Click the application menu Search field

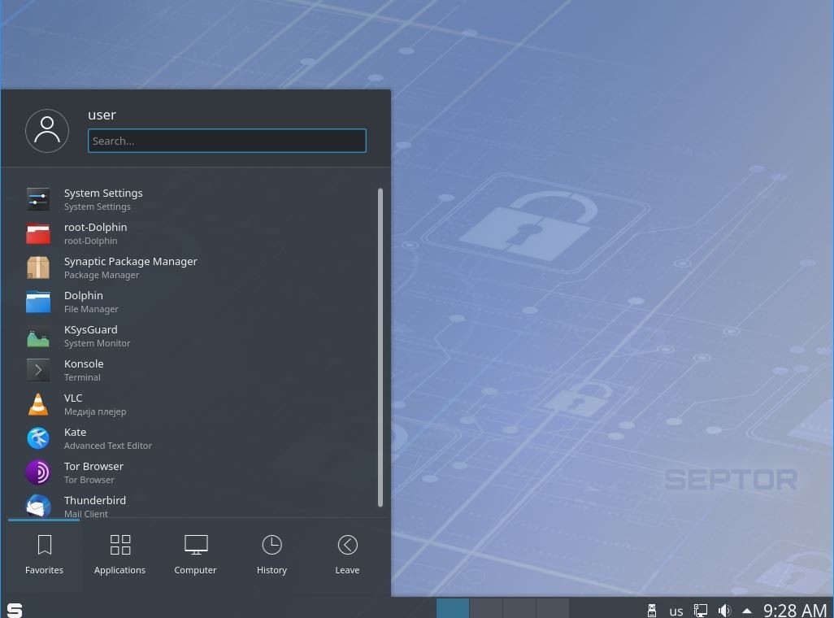pyautogui.click(x=227, y=141)
